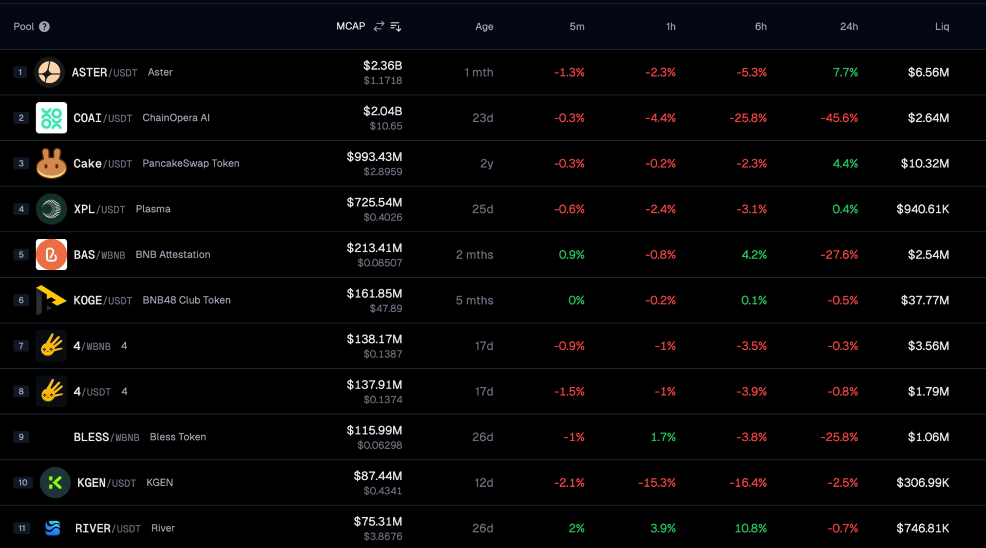Select the rank 1 badge for ASTER
986x548 pixels.
(20, 72)
